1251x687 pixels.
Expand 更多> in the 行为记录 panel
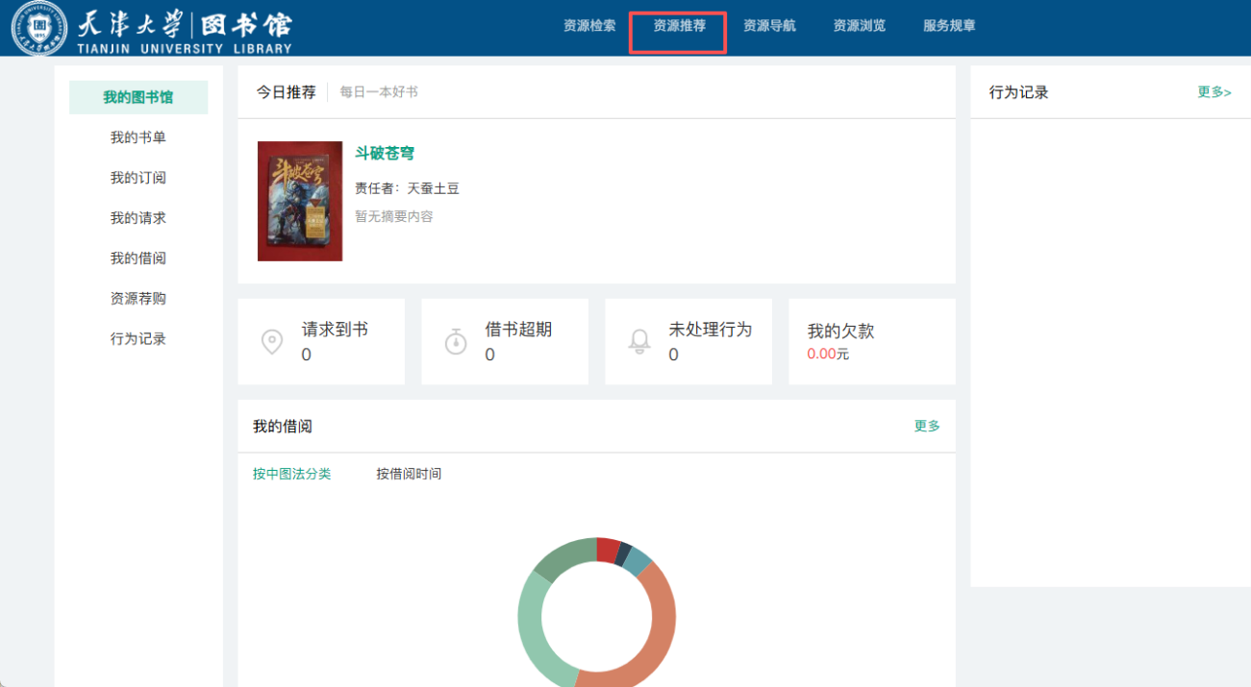(x=1213, y=92)
